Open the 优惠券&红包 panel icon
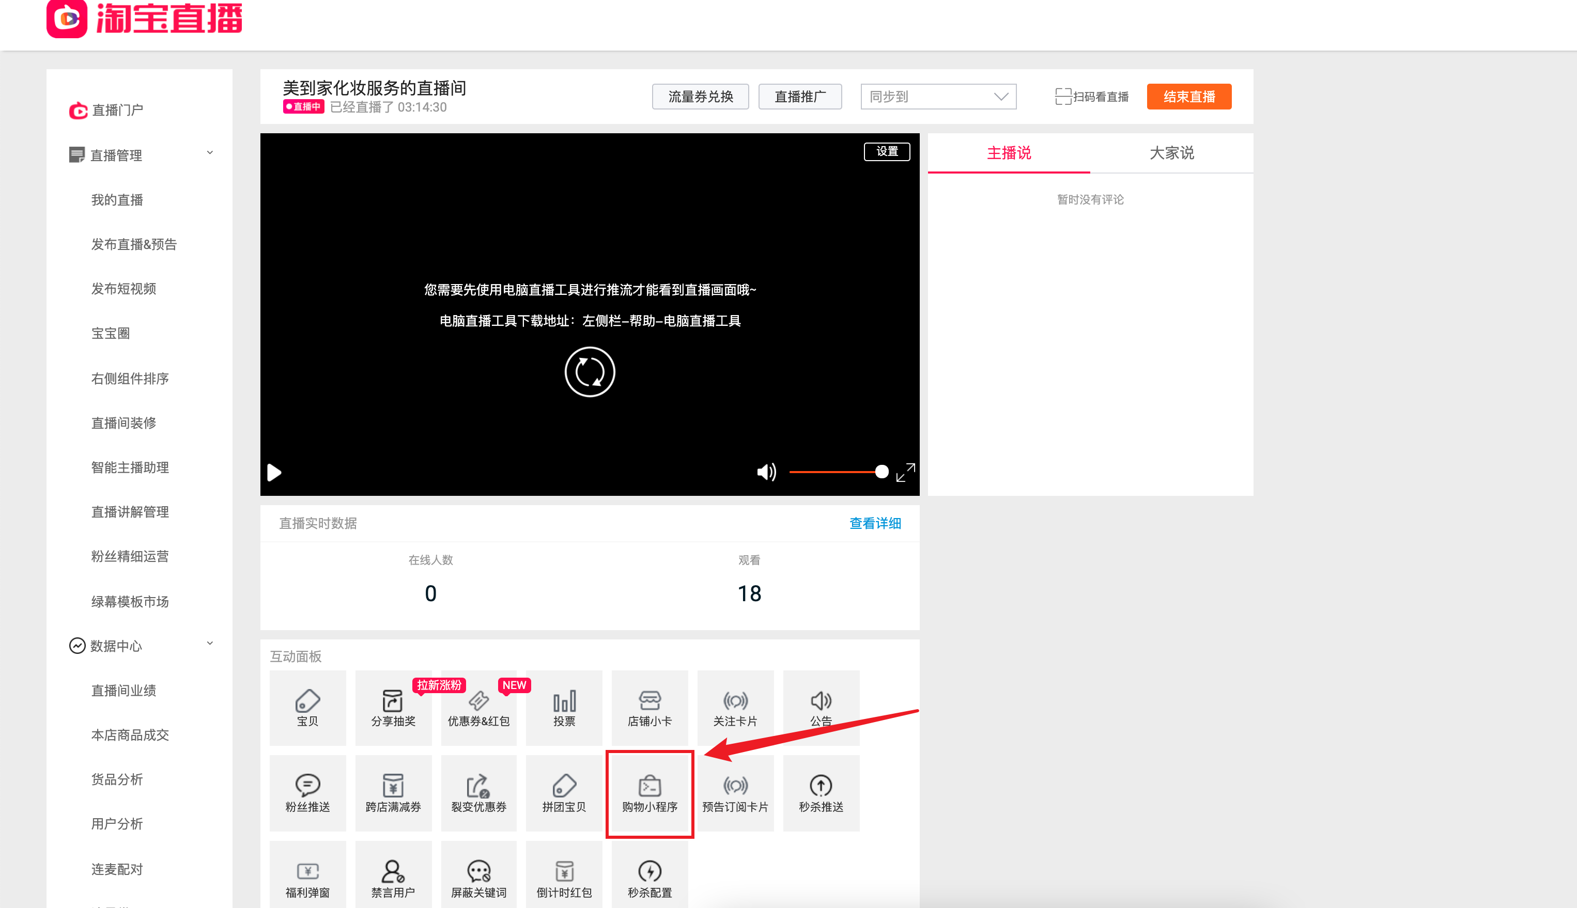This screenshot has width=1577, height=908. [478, 707]
